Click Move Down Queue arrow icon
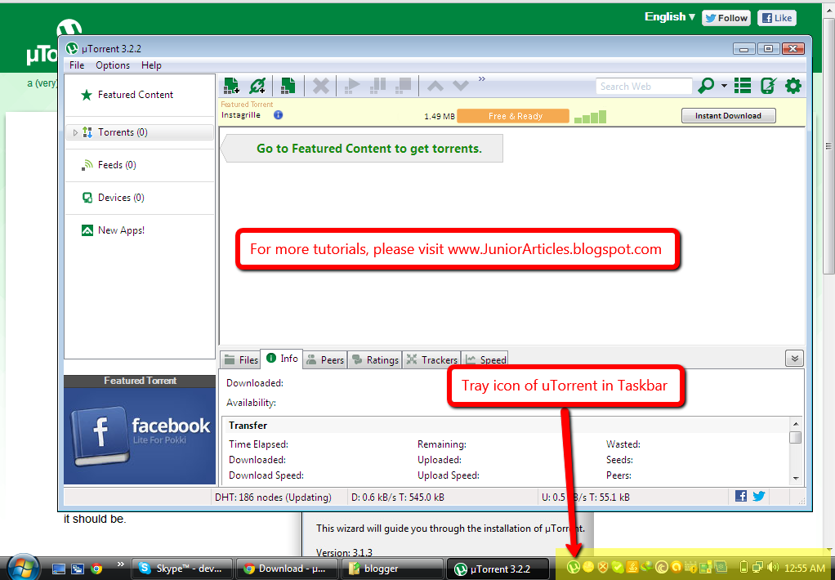Image resolution: width=835 pixels, height=580 pixels. [x=460, y=86]
